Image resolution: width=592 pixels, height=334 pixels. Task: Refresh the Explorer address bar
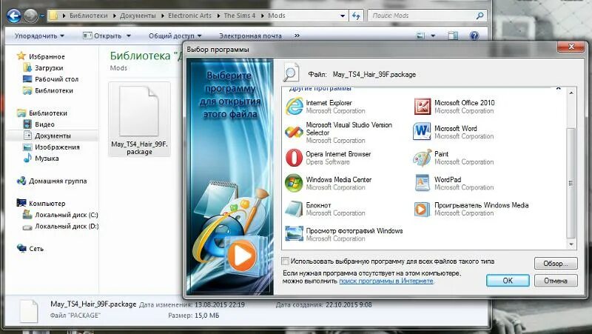tap(356, 16)
